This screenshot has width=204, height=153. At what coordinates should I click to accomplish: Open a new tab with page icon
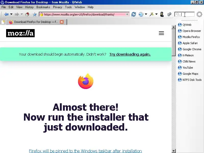[x=3, y=22]
